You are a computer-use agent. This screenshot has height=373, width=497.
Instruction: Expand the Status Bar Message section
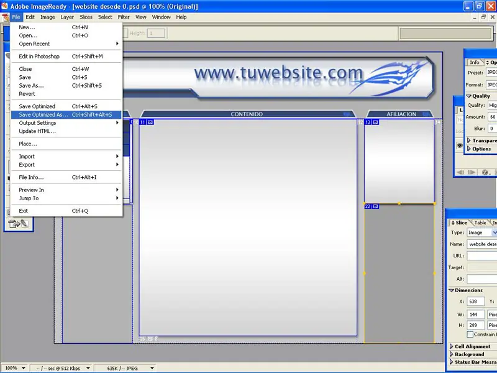pos(452,362)
